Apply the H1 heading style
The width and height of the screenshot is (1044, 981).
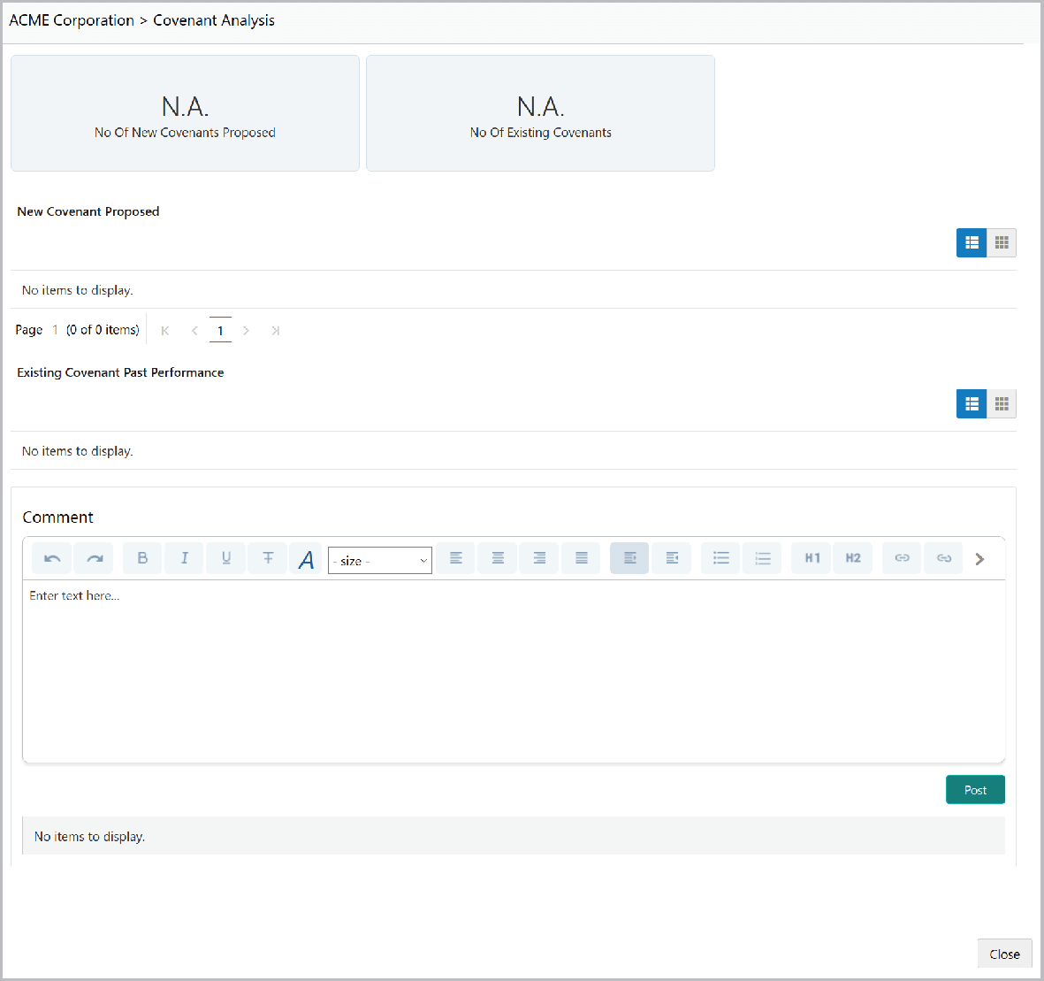812,558
